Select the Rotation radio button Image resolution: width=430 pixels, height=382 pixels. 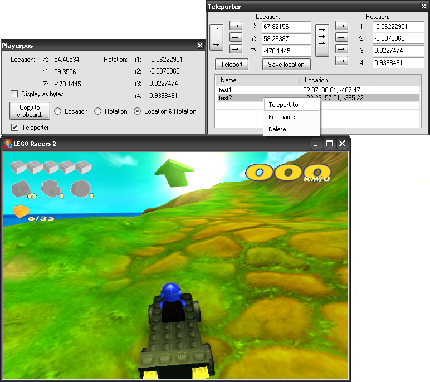pos(98,111)
